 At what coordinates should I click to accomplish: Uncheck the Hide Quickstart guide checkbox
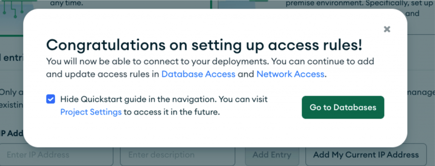coord(51,99)
